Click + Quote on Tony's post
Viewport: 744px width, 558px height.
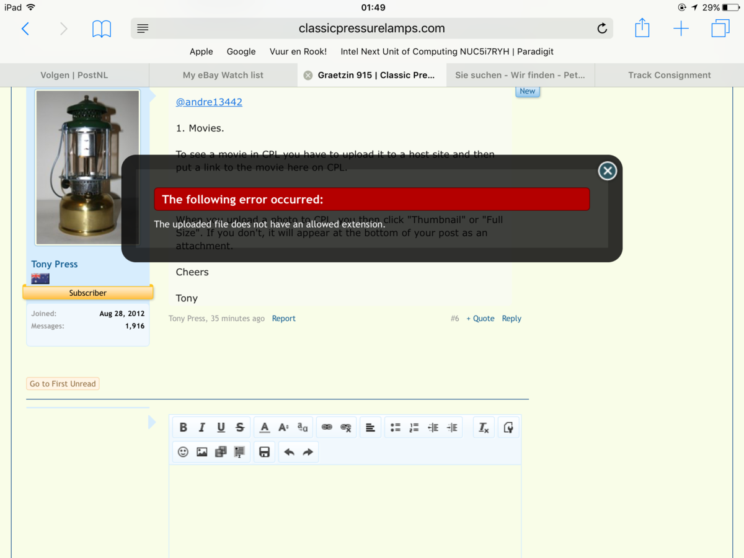pos(480,319)
